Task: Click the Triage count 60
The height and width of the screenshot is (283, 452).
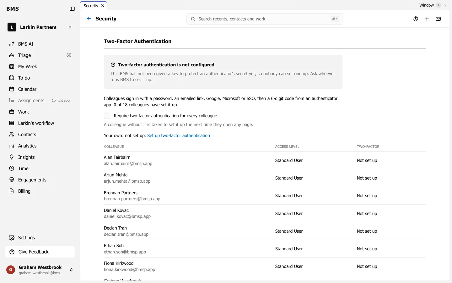Action: 69,55
